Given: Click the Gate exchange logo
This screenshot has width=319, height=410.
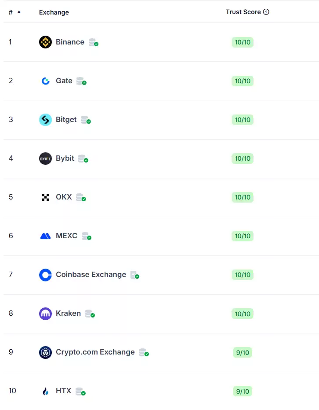Looking at the screenshot, I should point(45,81).
